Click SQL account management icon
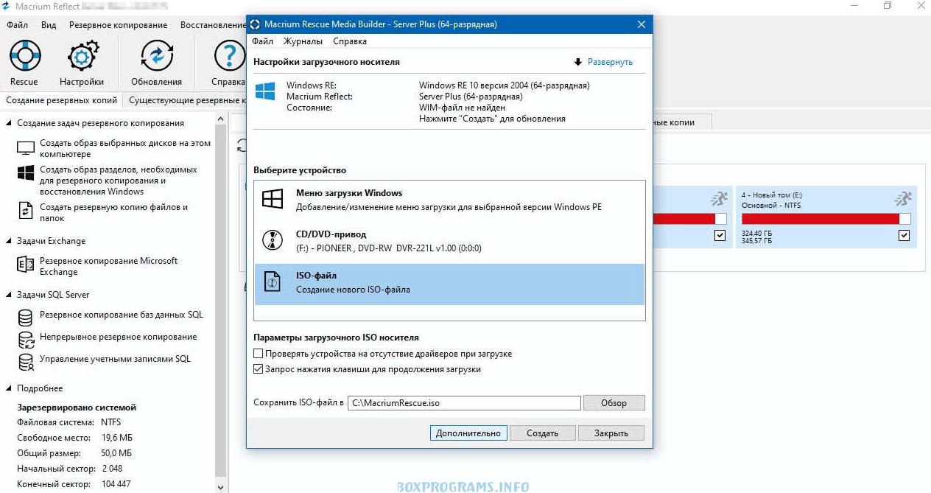 tap(26, 361)
